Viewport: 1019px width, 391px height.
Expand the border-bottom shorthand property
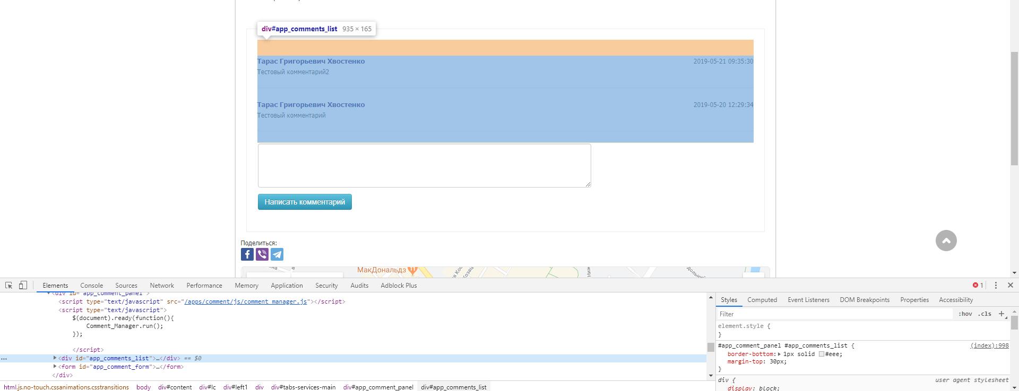click(779, 354)
